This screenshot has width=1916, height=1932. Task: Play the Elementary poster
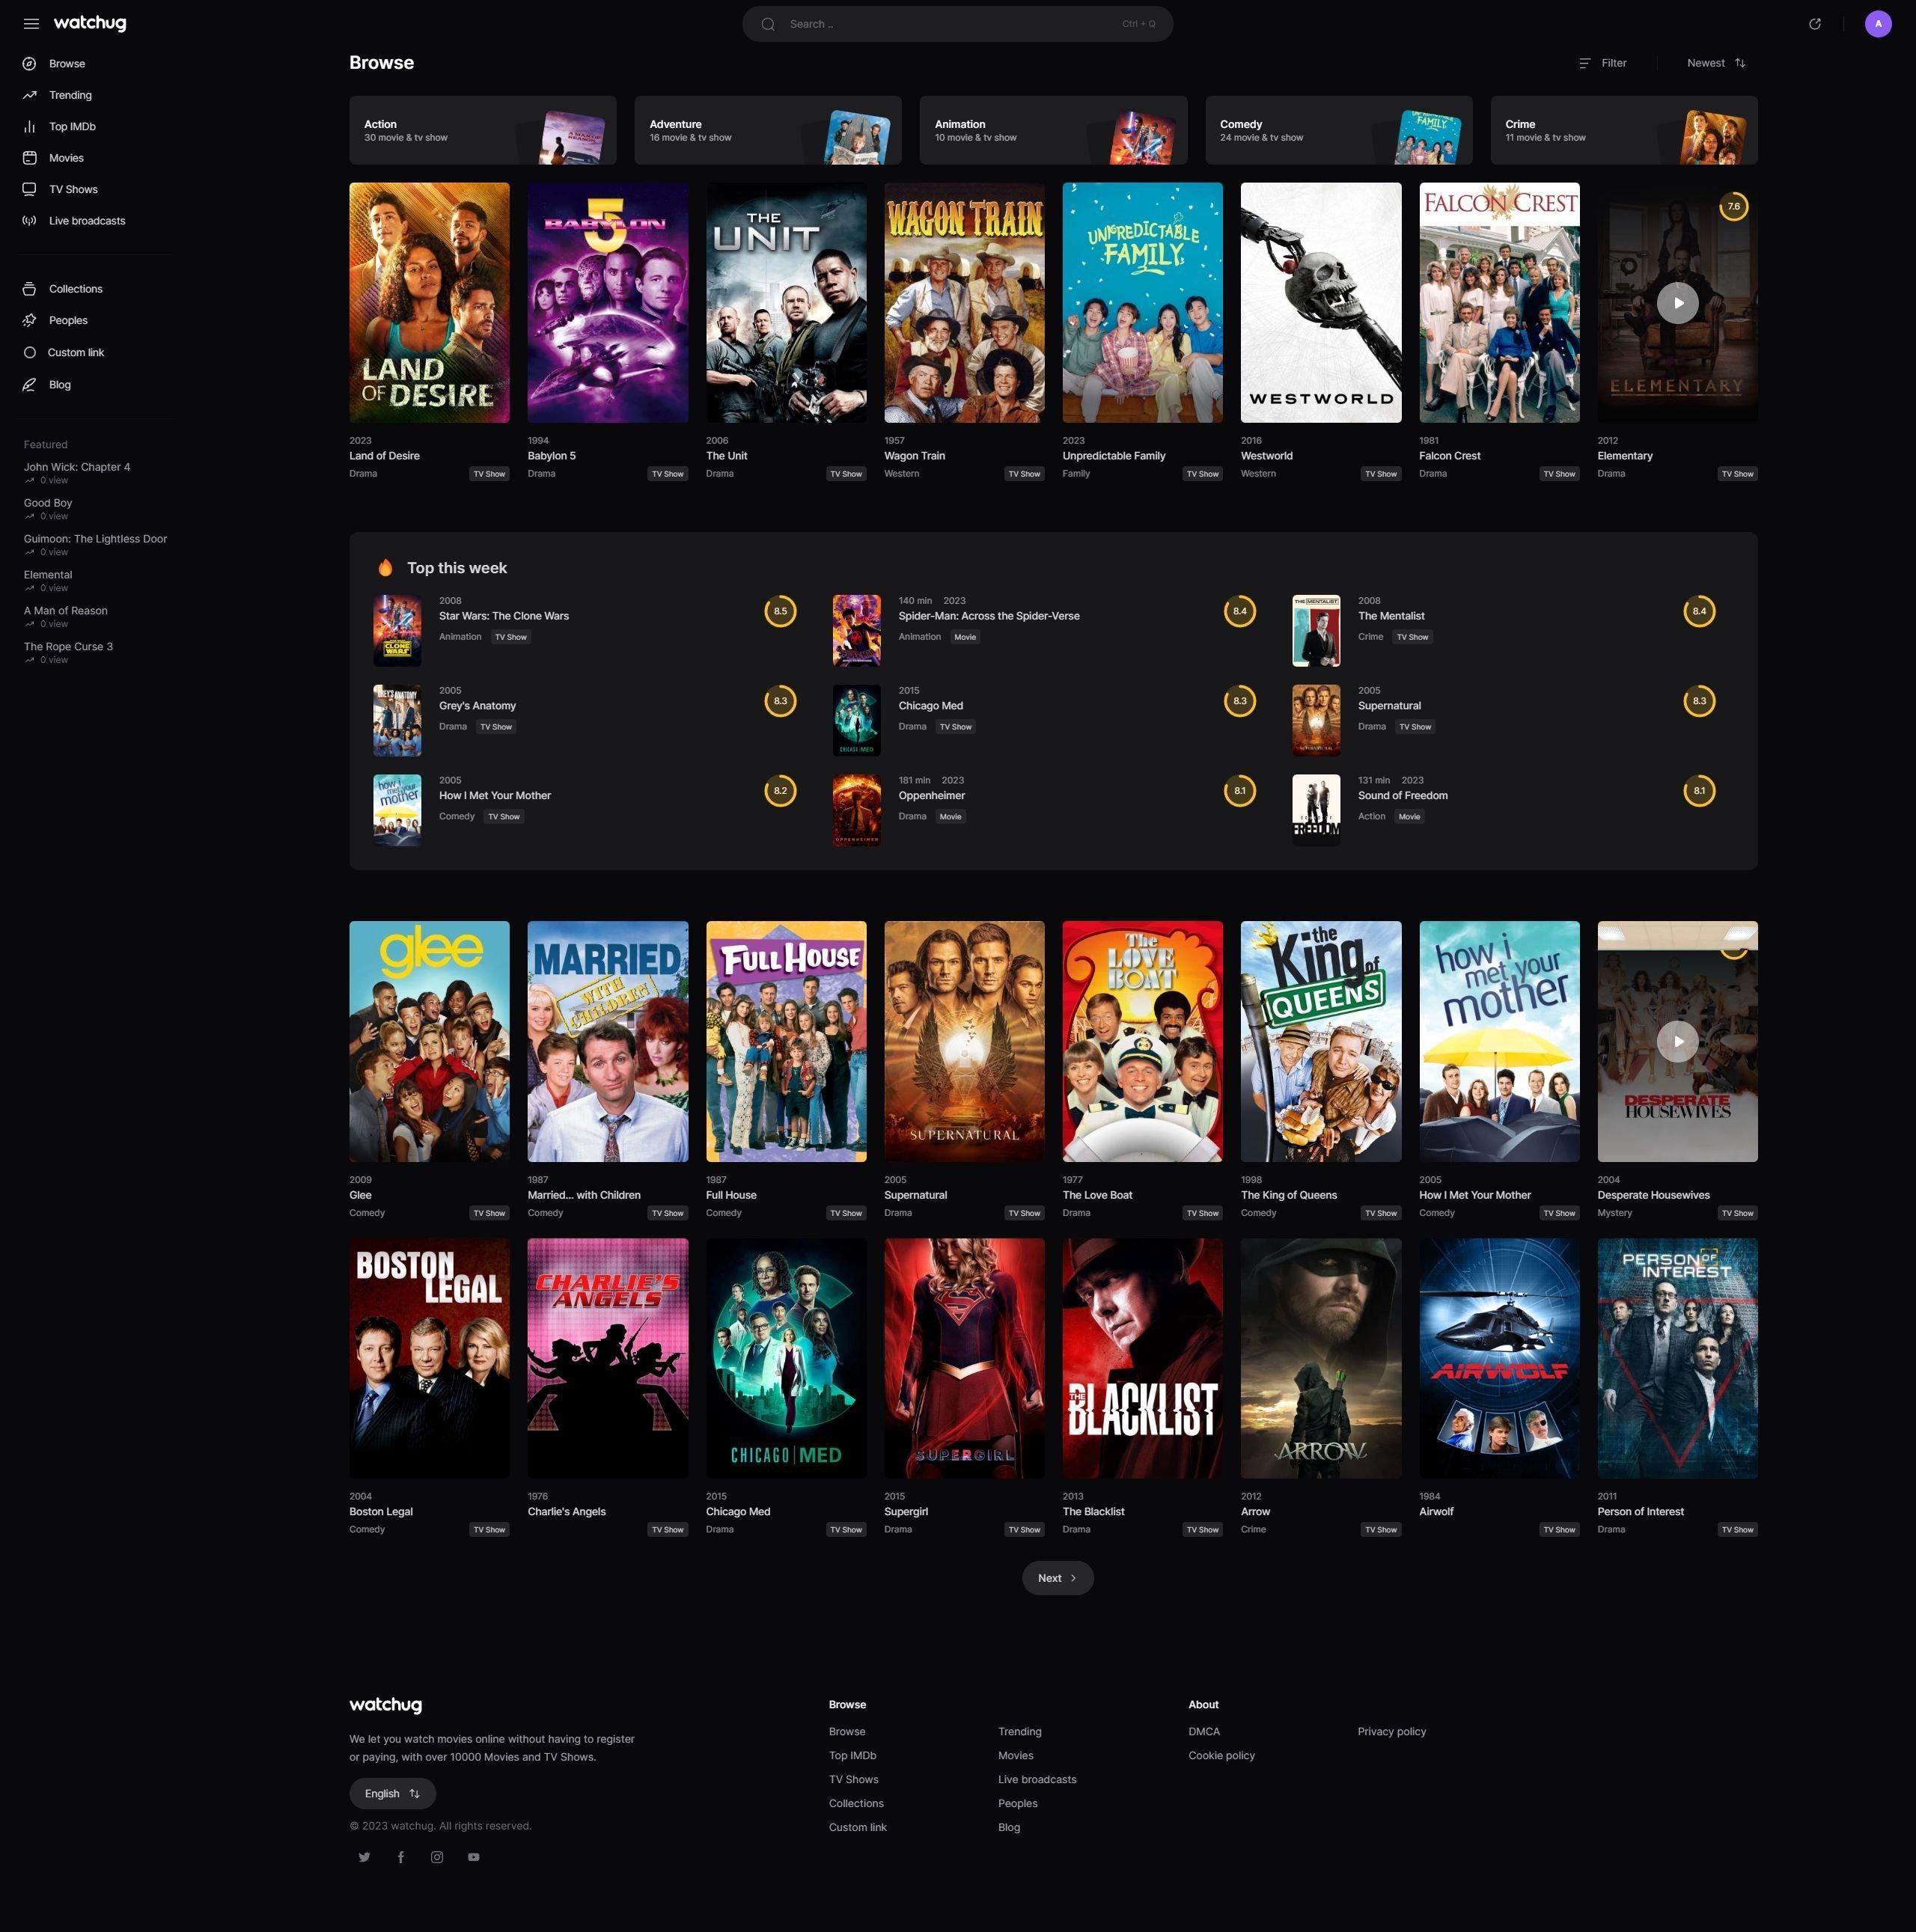[1677, 303]
